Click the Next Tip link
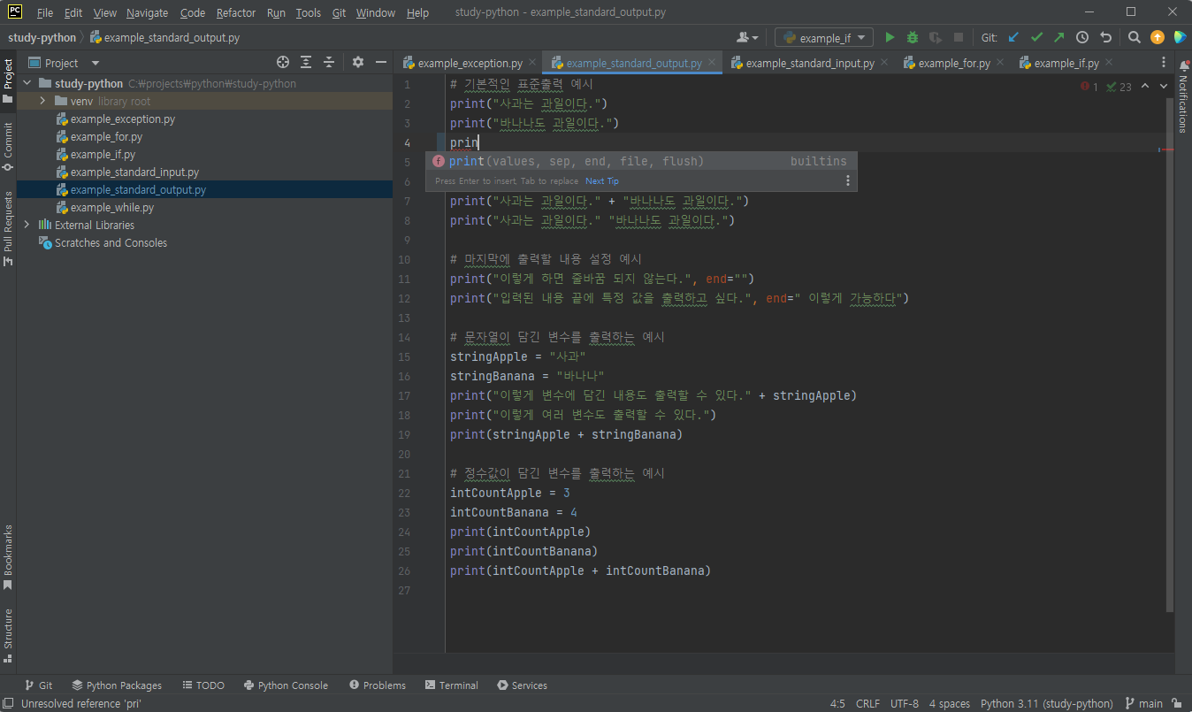Screen dimensions: 1192x712 coord(602,181)
